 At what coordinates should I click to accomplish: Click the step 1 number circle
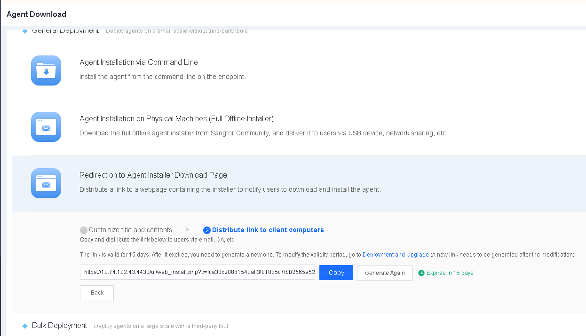[84, 230]
